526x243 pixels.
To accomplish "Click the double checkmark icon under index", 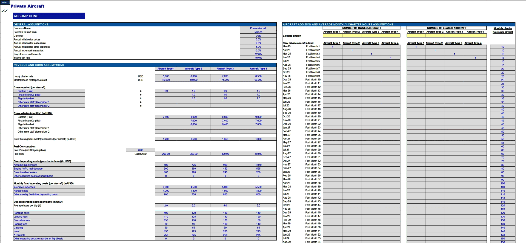I will (4, 11).
